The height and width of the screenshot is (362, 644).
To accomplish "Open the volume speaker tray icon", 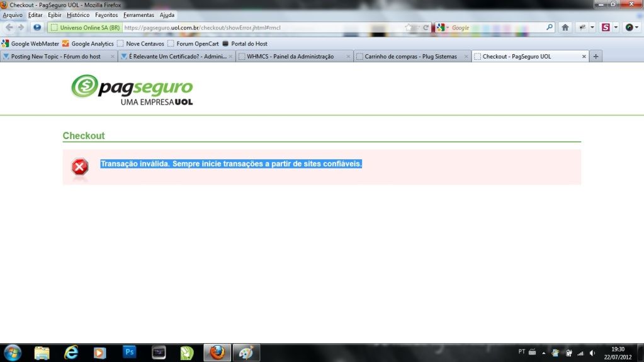I will [x=592, y=353].
